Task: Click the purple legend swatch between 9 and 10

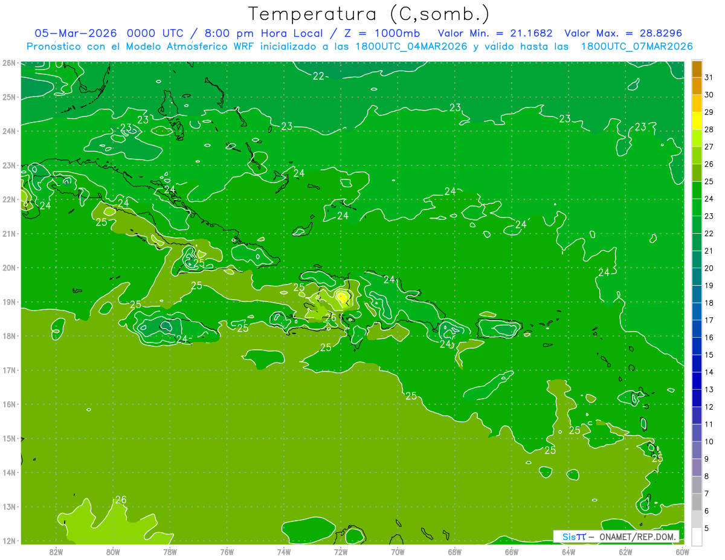Action: [x=697, y=450]
